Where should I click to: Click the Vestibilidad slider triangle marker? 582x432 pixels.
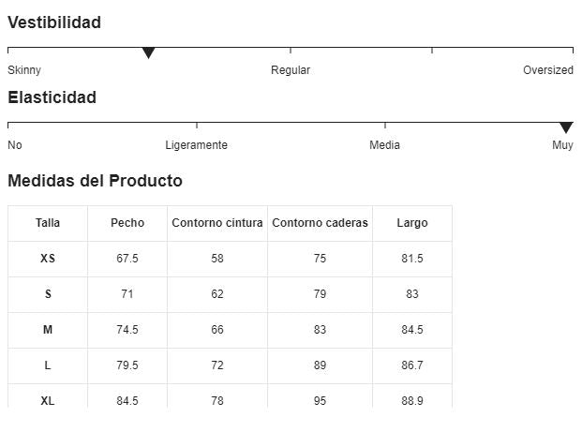[148, 52]
